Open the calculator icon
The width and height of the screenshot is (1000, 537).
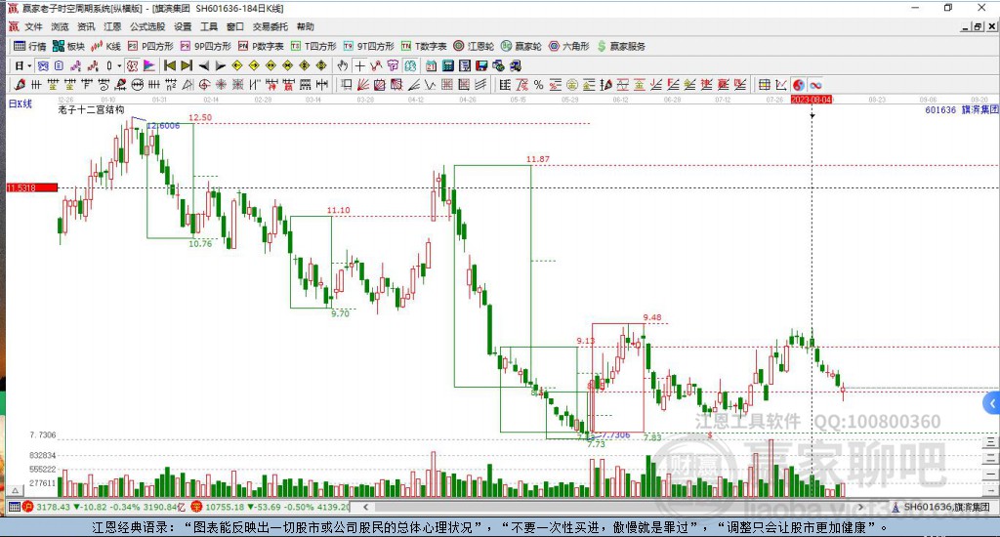447,65
